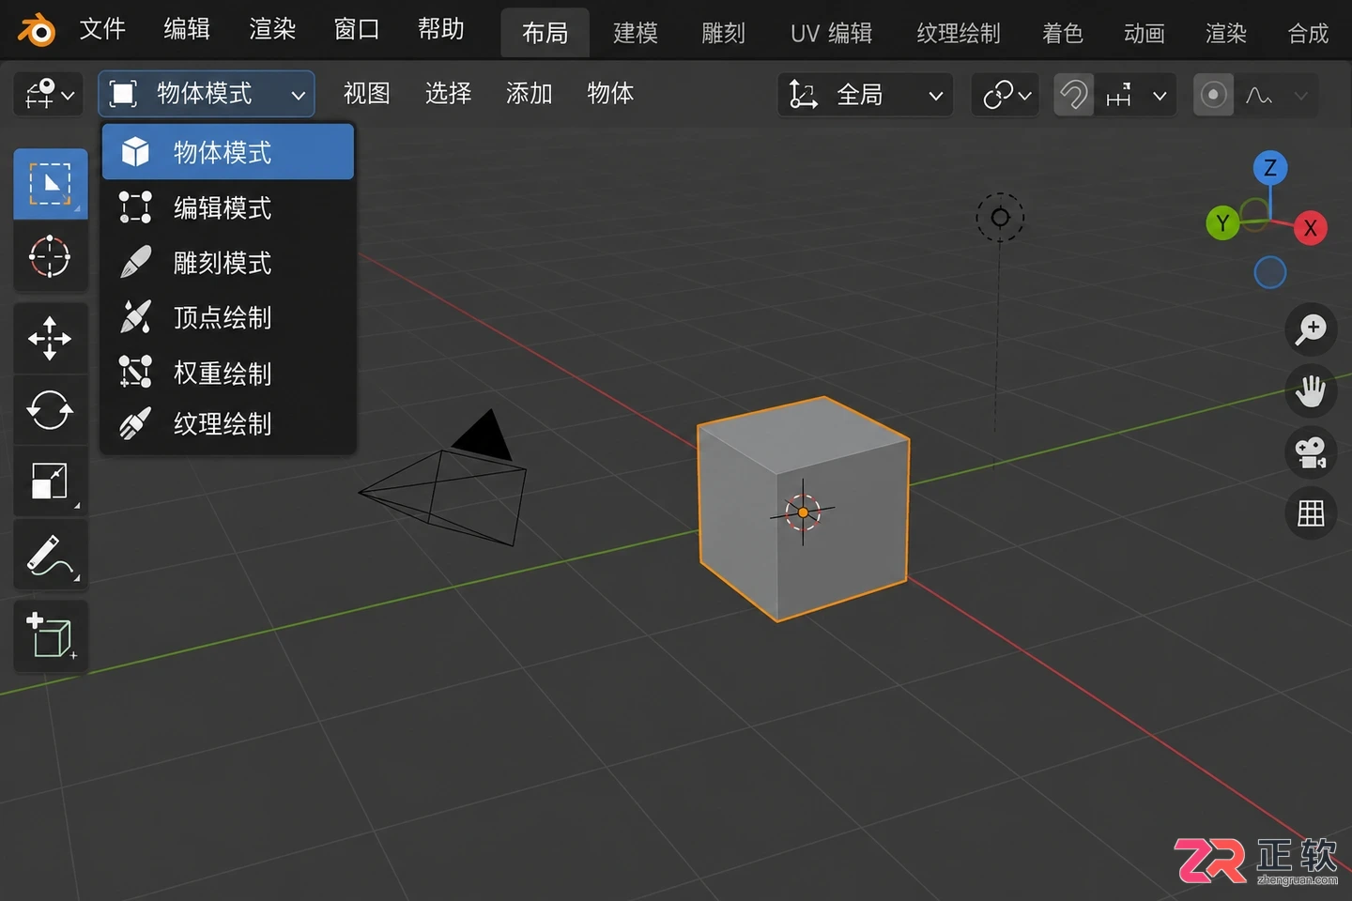Select the Scale tool
The width and height of the screenshot is (1352, 901).
51,481
